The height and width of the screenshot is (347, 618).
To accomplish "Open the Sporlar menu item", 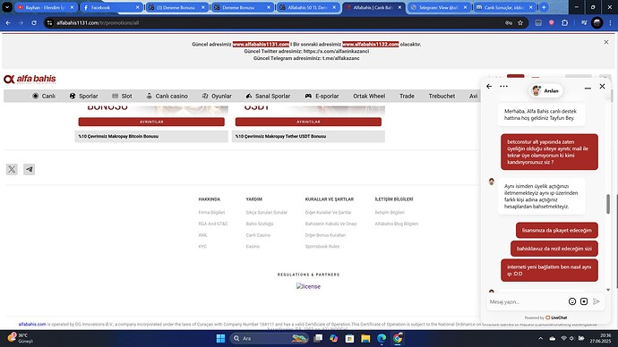I will [x=83, y=96].
